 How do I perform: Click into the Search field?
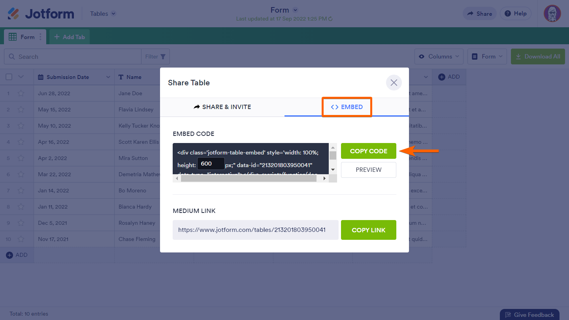(73, 56)
